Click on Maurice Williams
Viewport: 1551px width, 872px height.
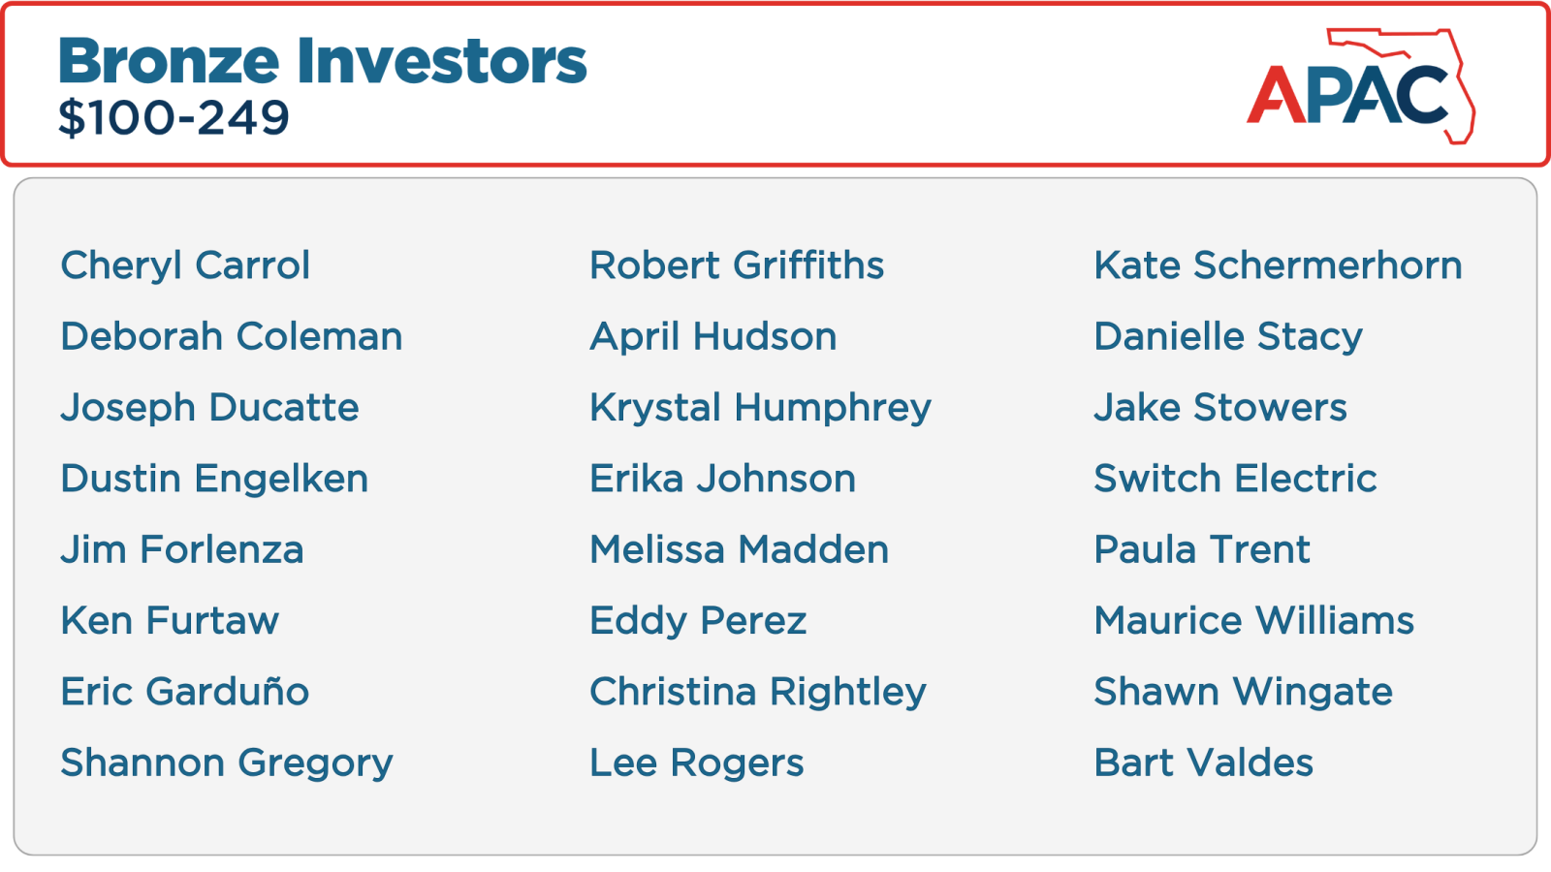coord(1253,621)
